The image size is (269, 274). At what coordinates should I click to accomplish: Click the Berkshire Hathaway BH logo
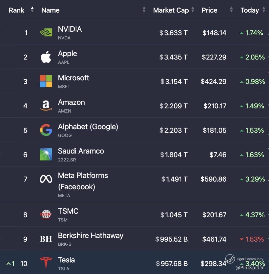[x=46, y=239]
